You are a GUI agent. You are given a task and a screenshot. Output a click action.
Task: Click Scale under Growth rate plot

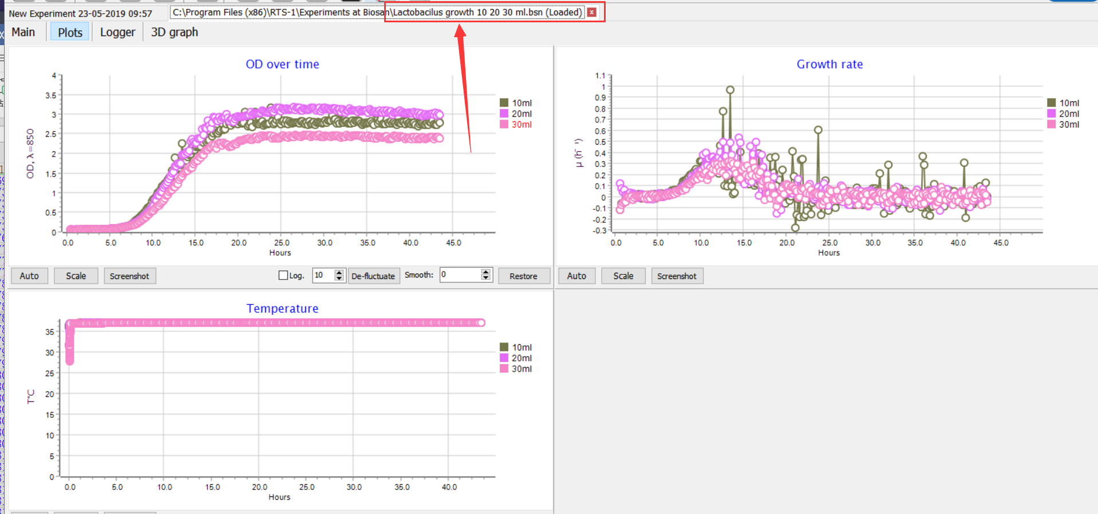tap(623, 276)
